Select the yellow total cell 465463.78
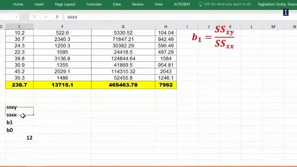Viewport: 297px width, 167px height. click(123, 85)
